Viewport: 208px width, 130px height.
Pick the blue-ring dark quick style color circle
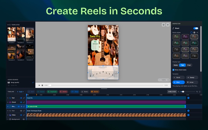(191, 32)
